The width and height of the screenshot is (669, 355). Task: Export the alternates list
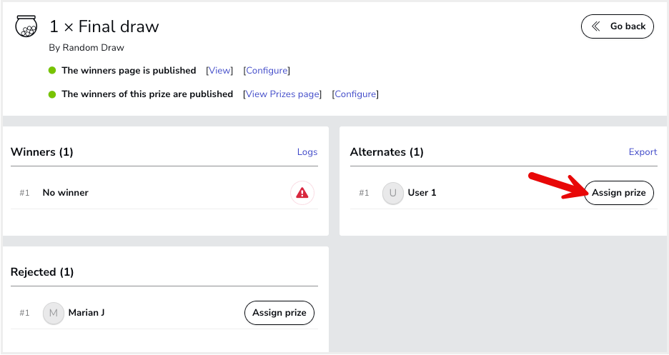coord(643,151)
